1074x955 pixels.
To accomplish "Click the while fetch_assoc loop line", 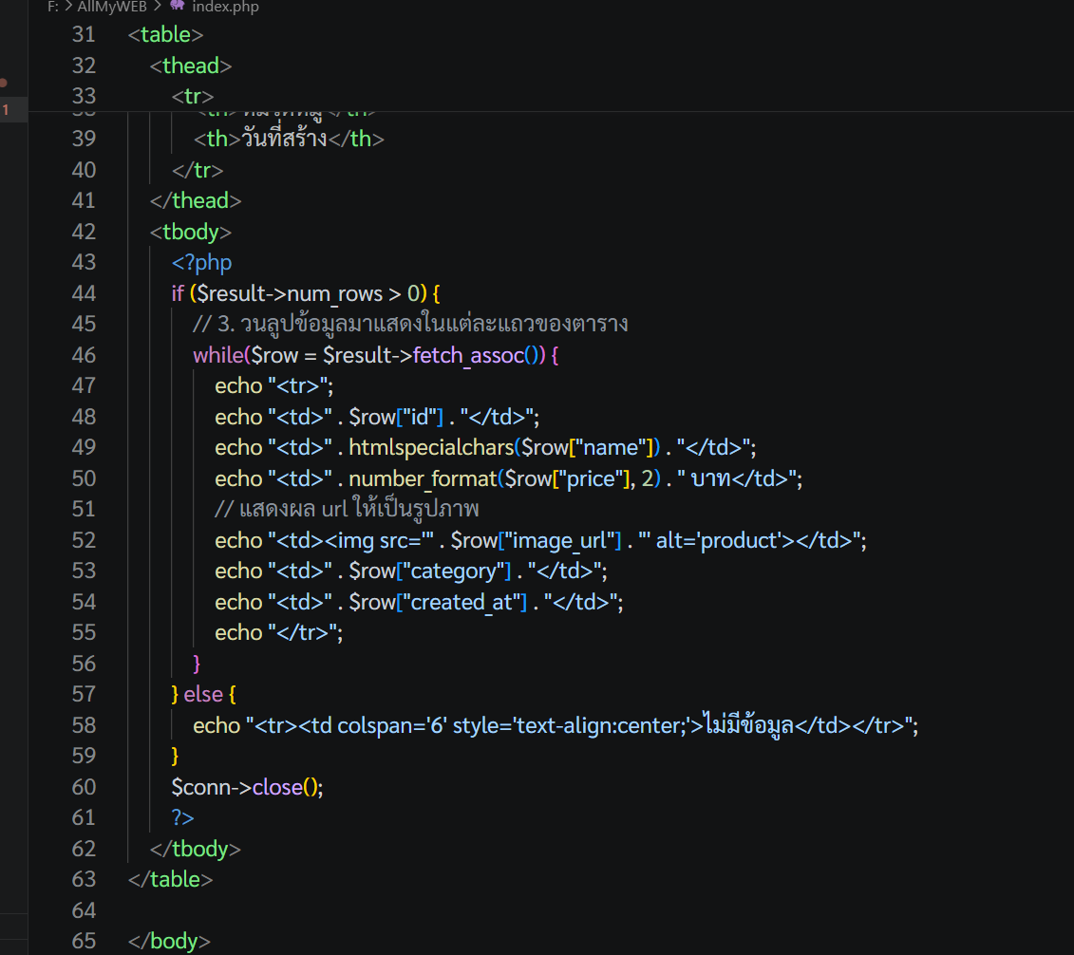I will click(376, 355).
